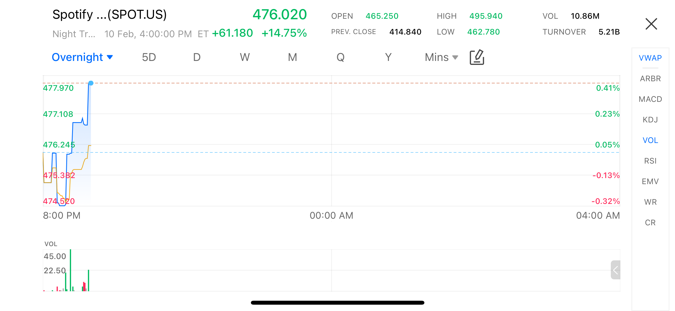Show the EMV indicator
This screenshot has height=311, width=675.
[x=650, y=181]
